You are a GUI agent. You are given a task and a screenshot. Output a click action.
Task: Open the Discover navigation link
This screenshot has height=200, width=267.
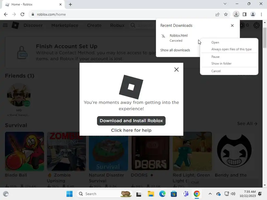[x=33, y=25]
